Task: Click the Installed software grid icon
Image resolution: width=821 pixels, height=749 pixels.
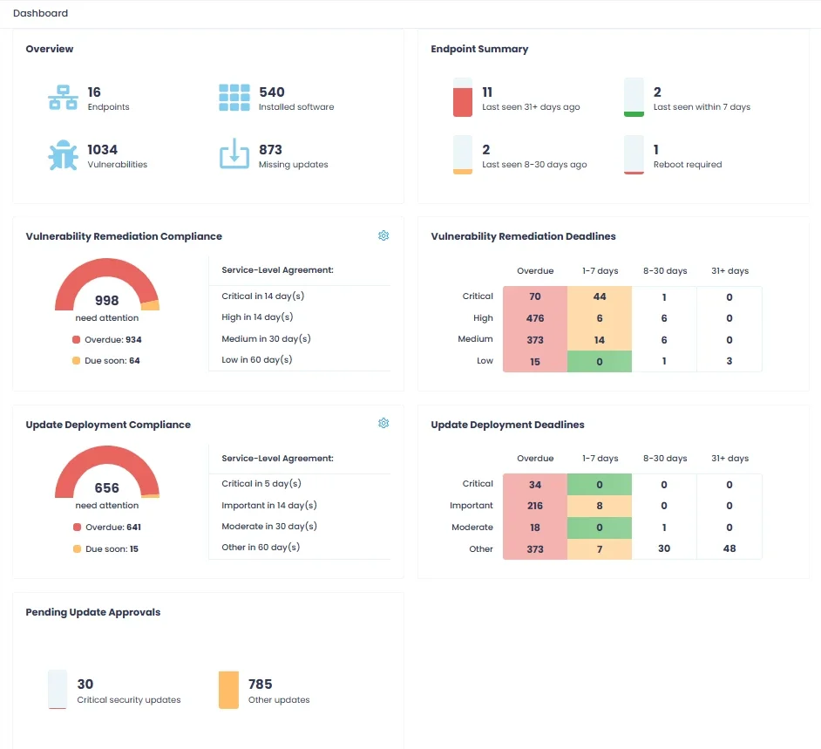Action: coord(234,99)
